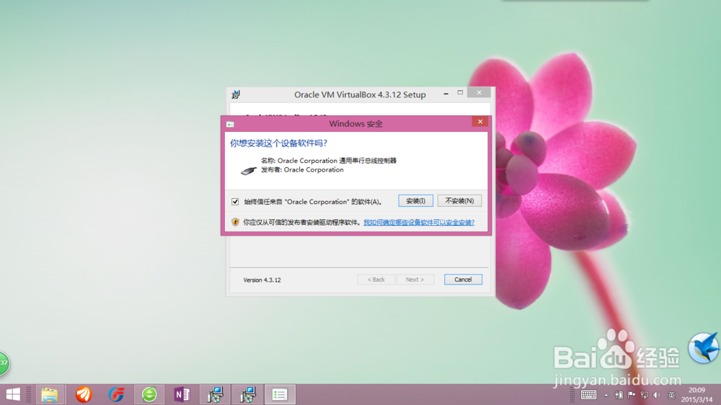Uncheck always trust Oracle Corporation software
The width and height of the screenshot is (721, 405).
tap(235, 202)
